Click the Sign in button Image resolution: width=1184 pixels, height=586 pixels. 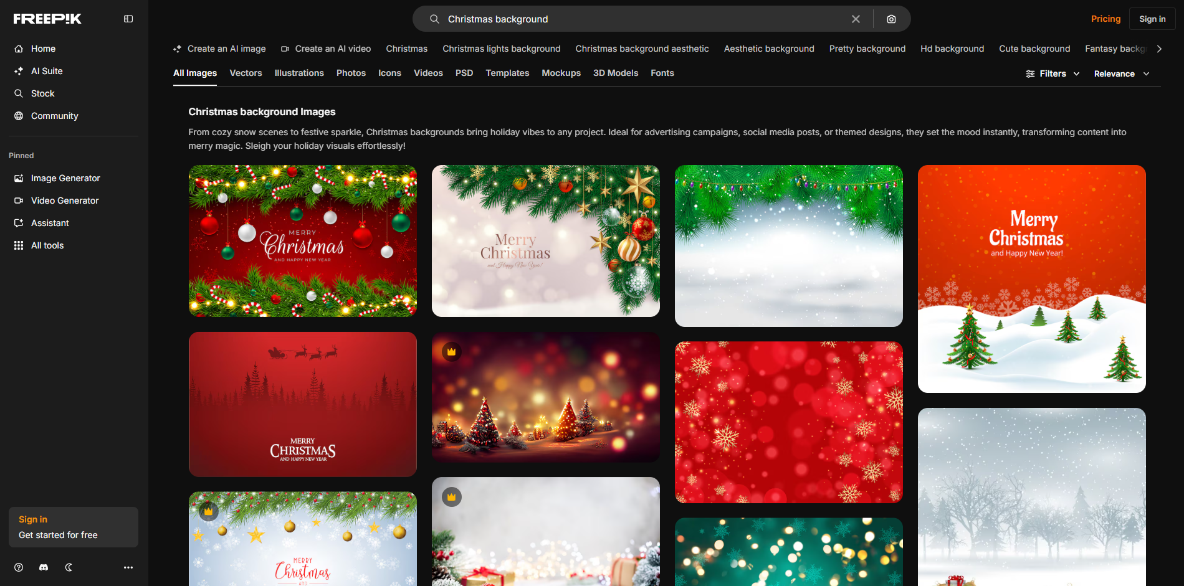point(1152,19)
